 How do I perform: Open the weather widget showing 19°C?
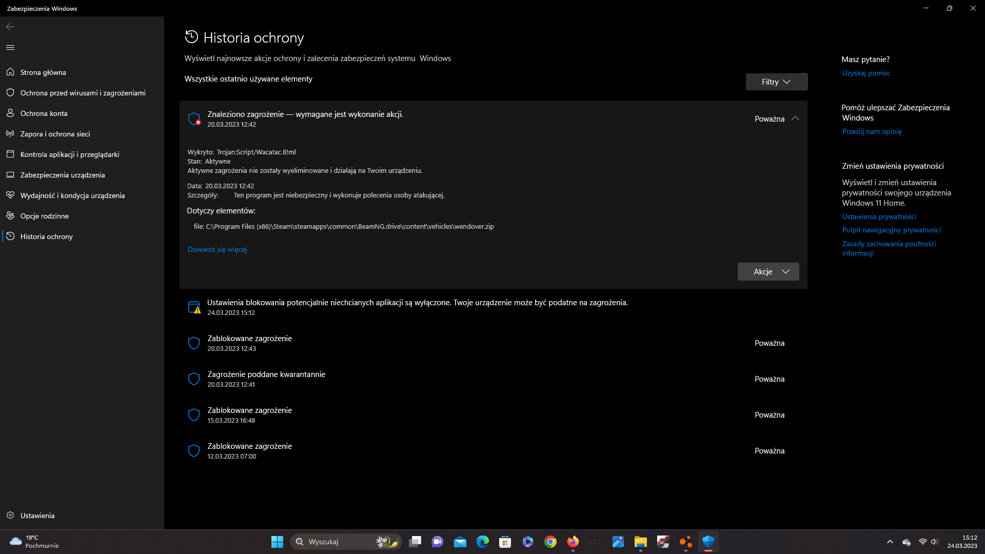pos(34,542)
